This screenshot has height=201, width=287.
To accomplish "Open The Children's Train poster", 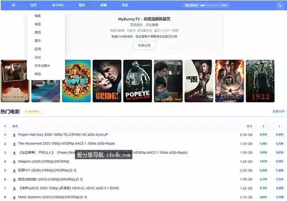I will point(168,81).
